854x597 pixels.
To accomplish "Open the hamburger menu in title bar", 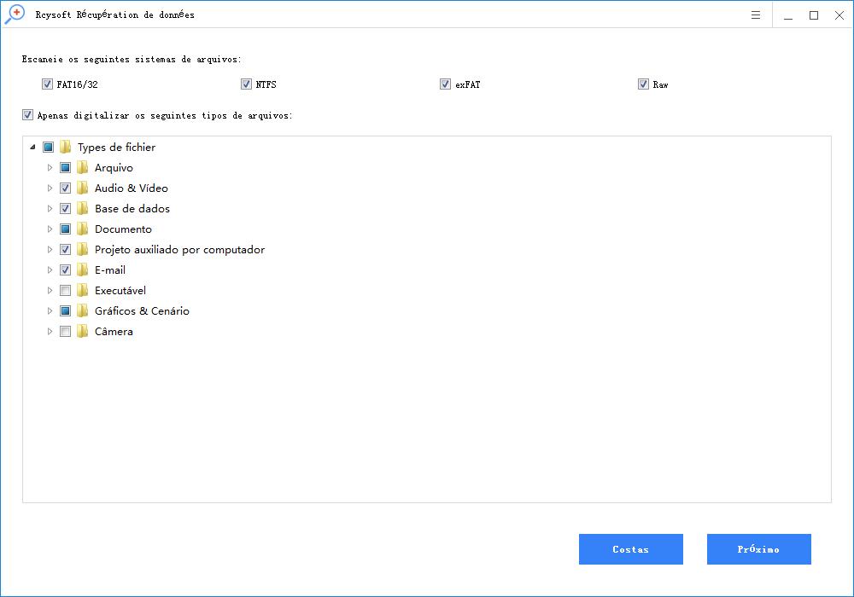I will 756,14.
